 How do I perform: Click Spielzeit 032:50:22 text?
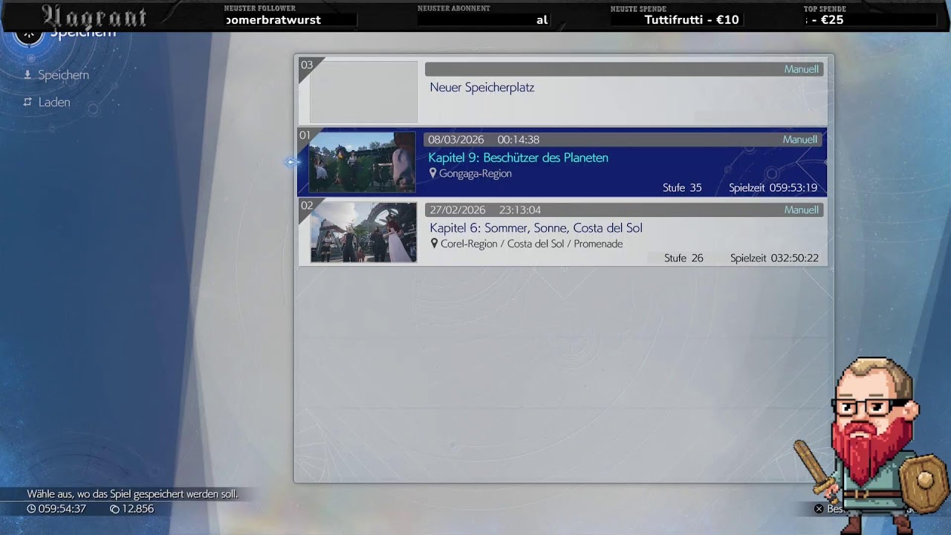pos(774,258)
